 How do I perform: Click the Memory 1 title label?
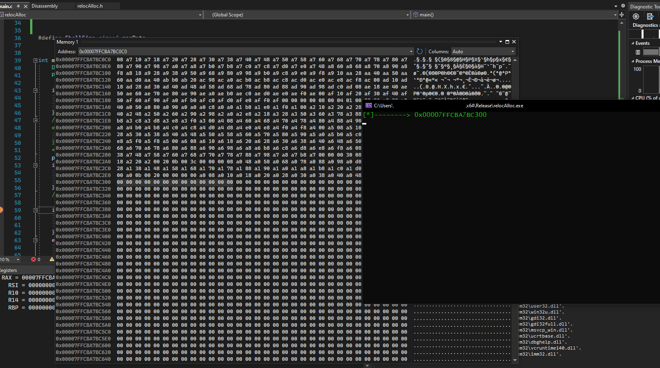(x=67, y=42)
